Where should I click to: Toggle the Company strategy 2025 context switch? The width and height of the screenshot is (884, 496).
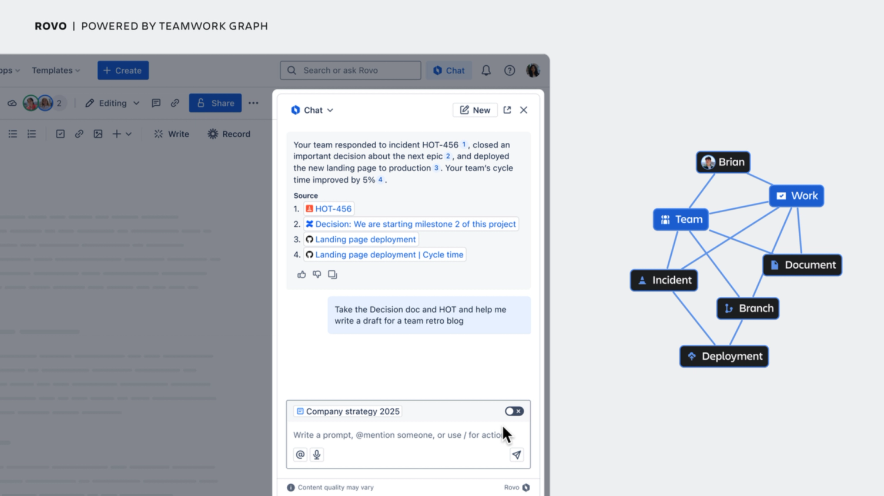tap(514, 411)
